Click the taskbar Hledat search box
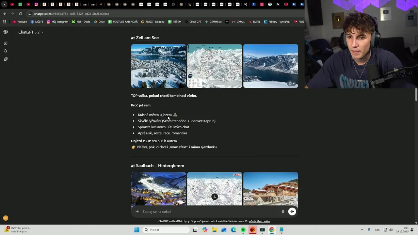Image resolution: width=418 pixels, height=235 pixels. pyautogui.click(x=166, y=230)
